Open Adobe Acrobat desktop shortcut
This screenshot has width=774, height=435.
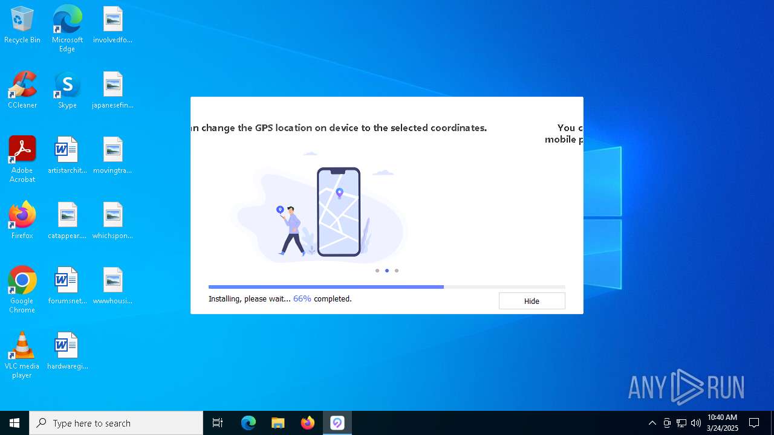click(x=22, y=159)
